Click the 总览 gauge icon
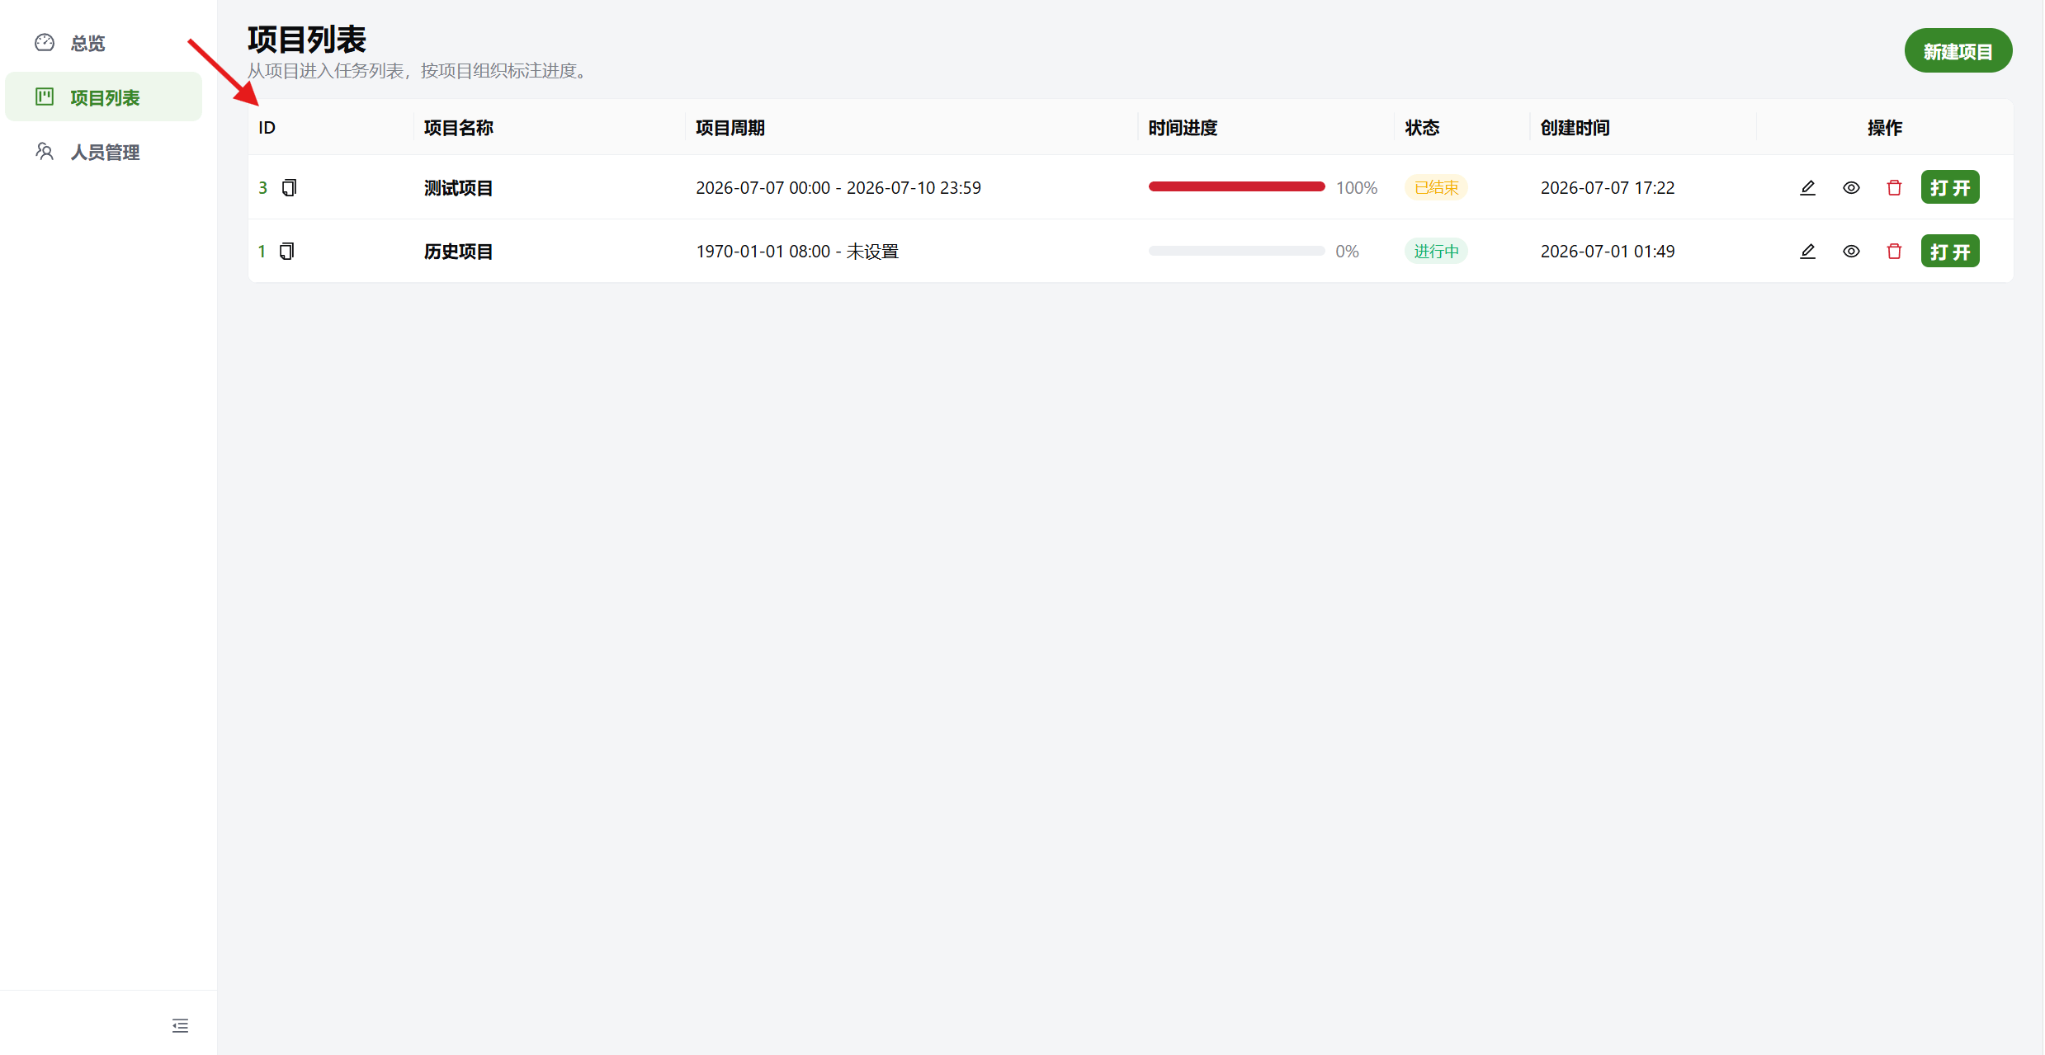 45,42
